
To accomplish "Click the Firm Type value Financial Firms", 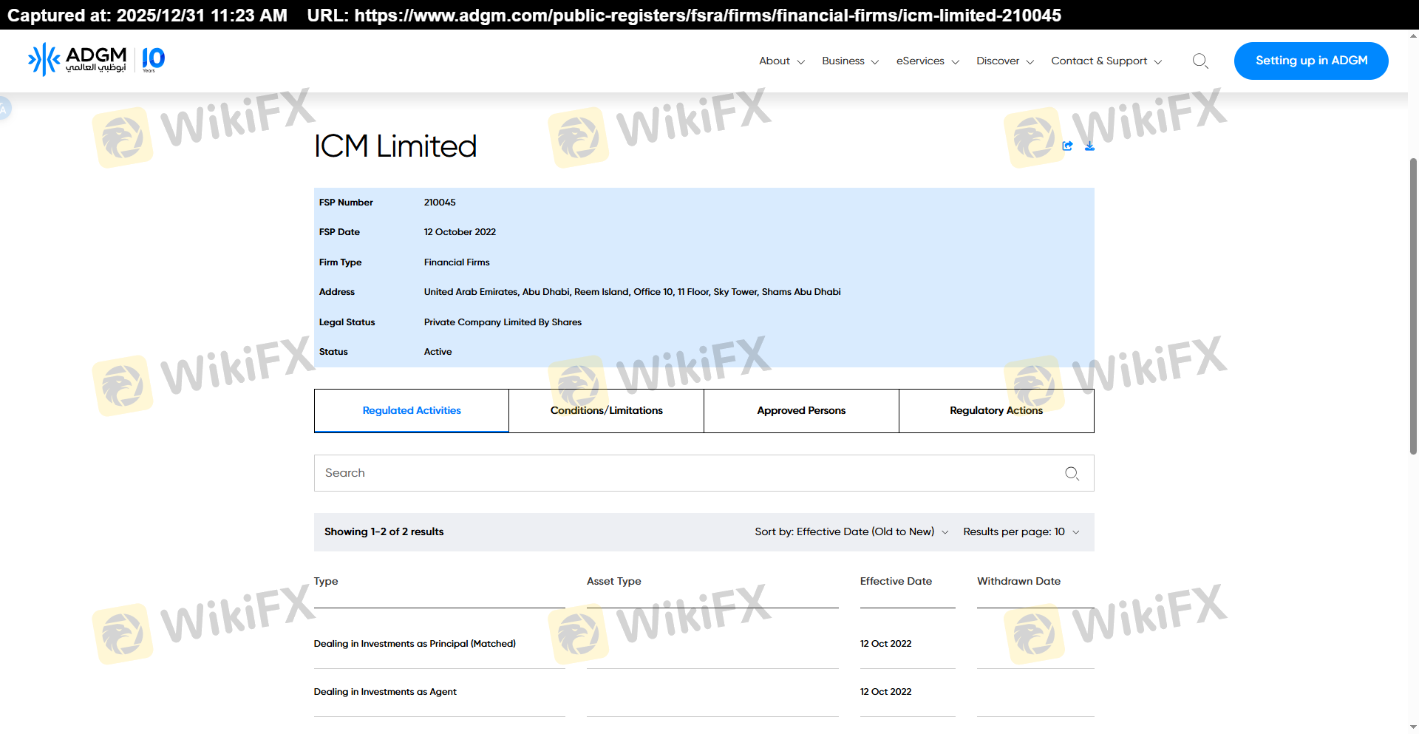I will [x=457, y=262].
